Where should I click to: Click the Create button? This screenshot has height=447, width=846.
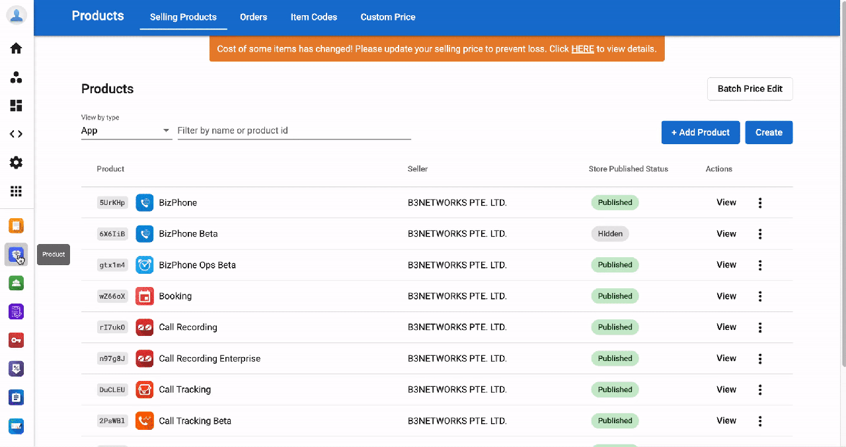(x=769, y=132)
